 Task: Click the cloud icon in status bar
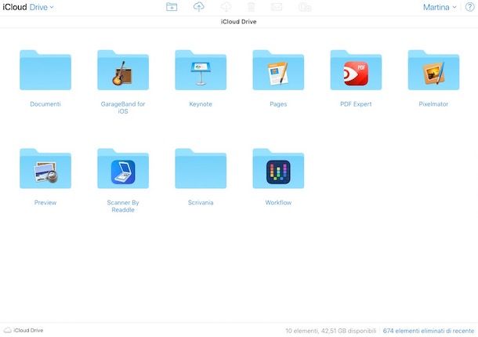click(8, 330)
